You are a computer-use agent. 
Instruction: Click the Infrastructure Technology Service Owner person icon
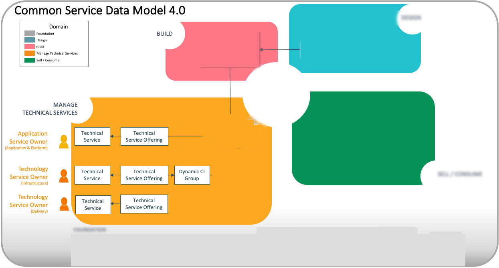point(64,176)
